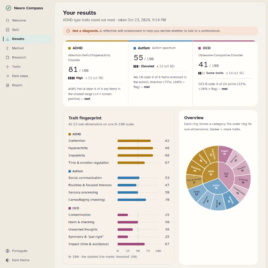Click the Contamination bar
This screenshot has width=268, height=268.
click(x=123, y=215)
